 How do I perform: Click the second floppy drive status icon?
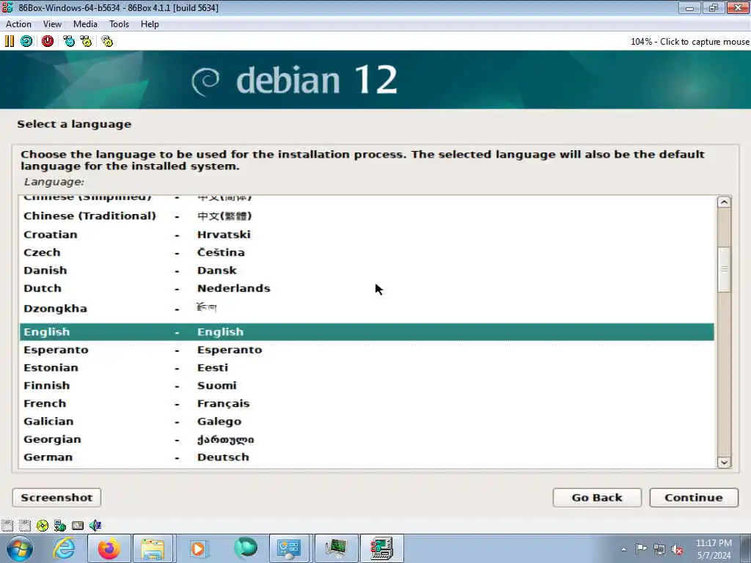coord(24,526)
